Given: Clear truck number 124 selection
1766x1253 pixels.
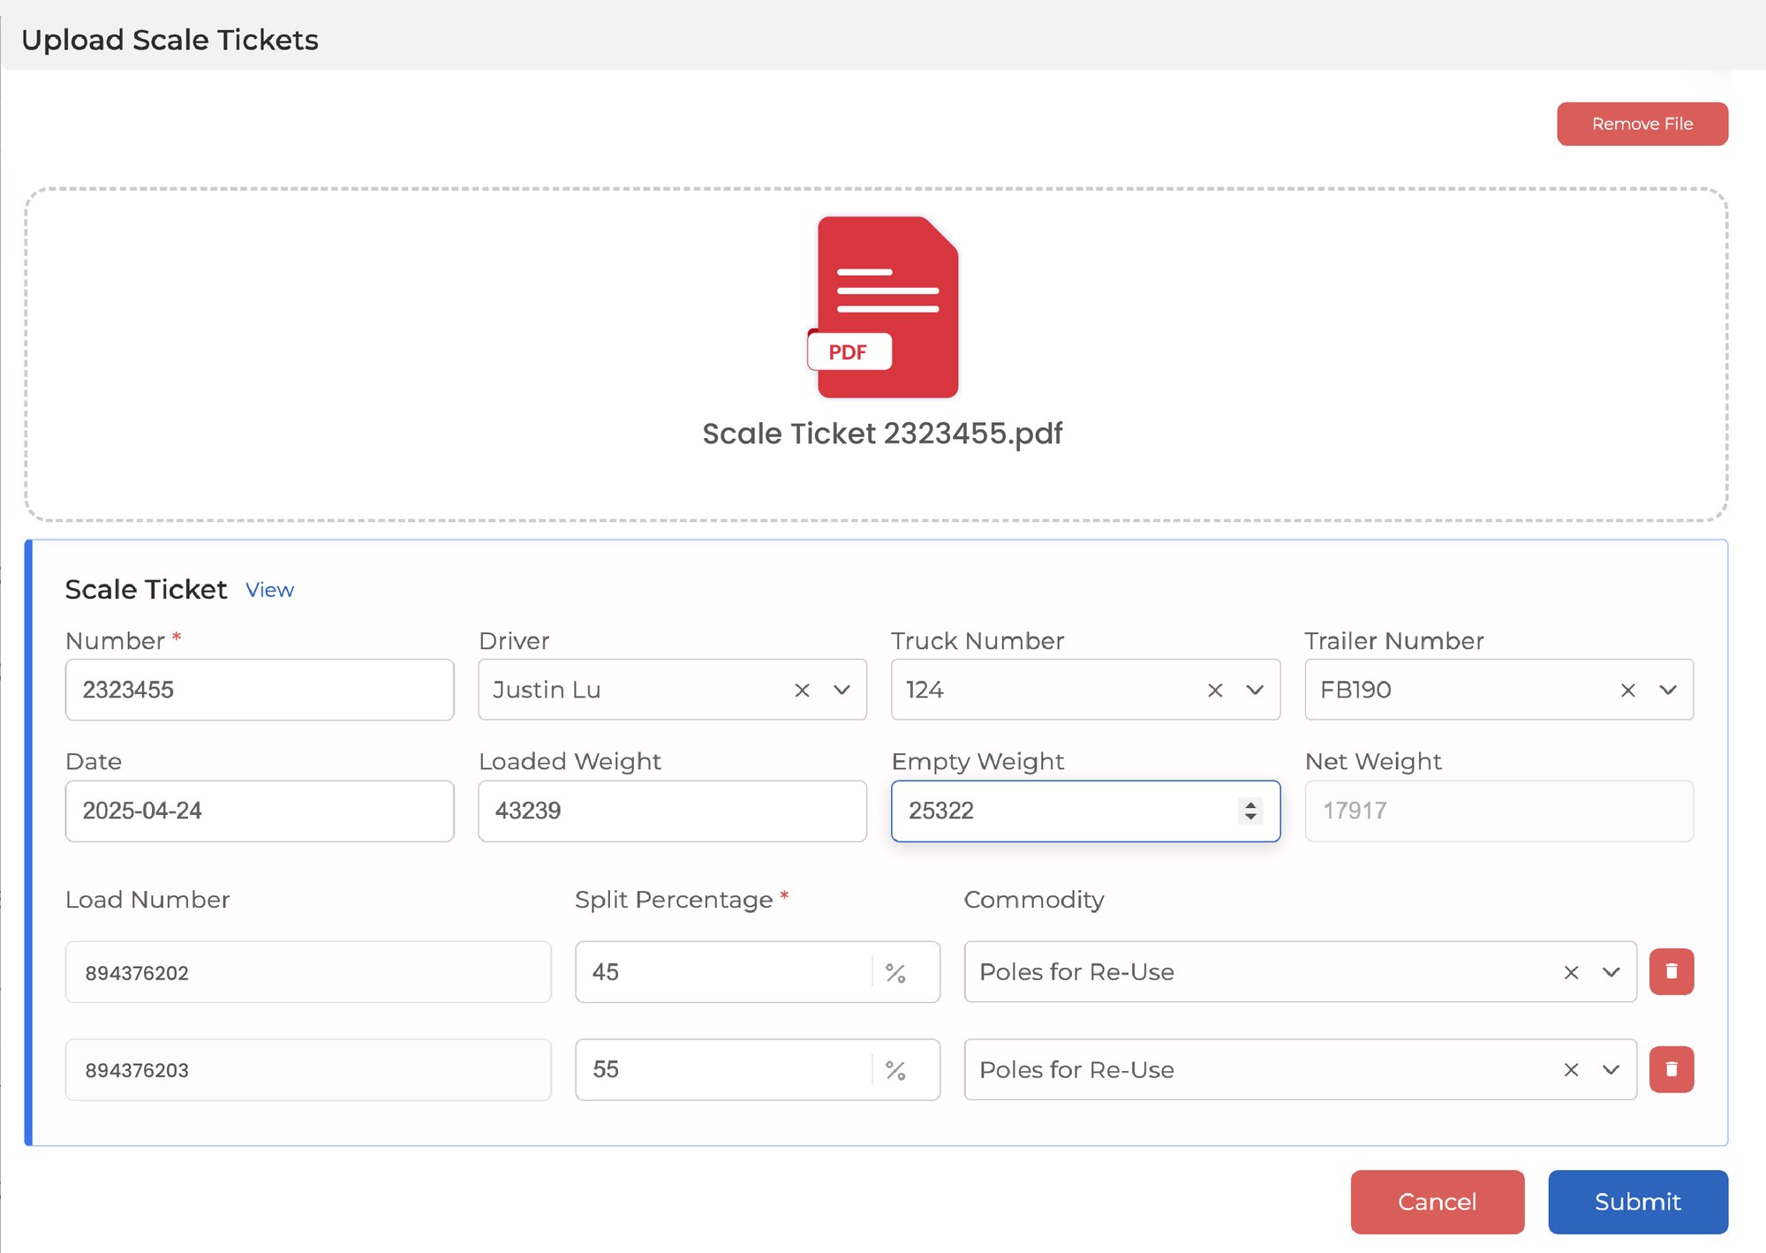Looking at the screenshot, I should (1215, 690).
